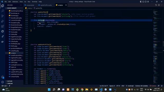Open the Run and Debug view
164x92 pixels.
3,21
